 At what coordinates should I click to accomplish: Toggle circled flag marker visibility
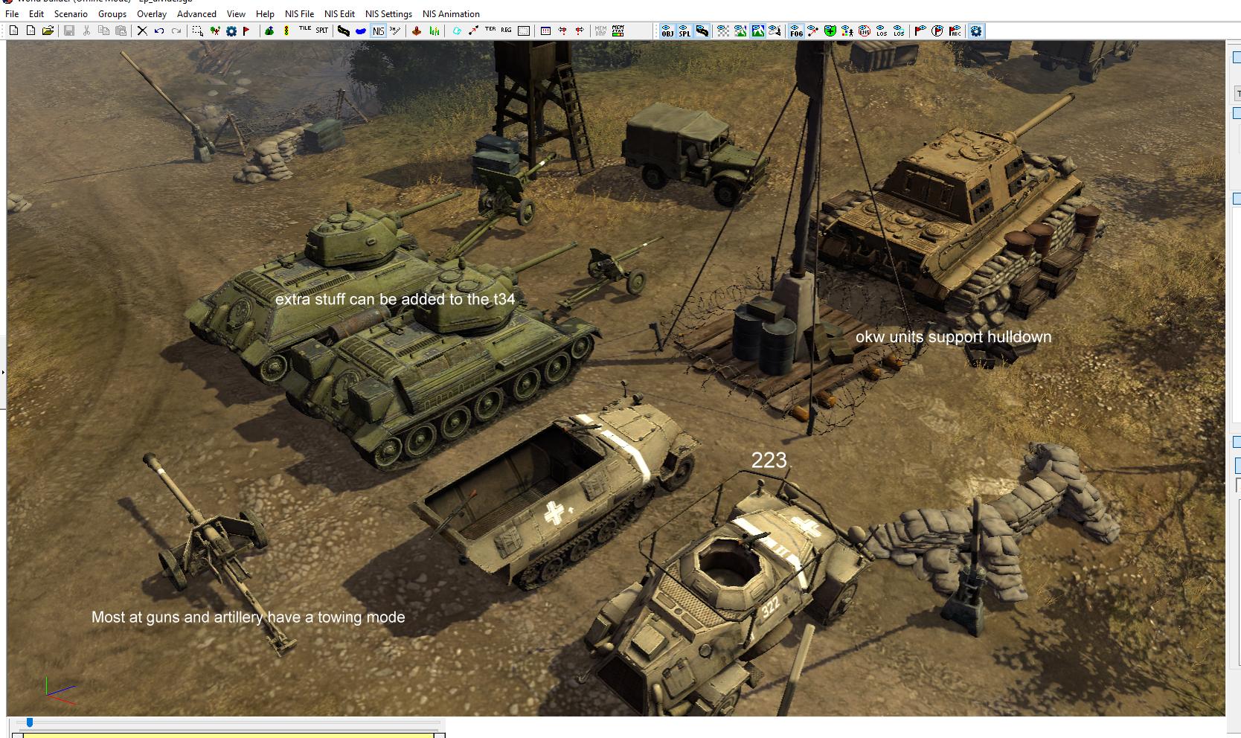pyautogui.click(x=937, y=31)
